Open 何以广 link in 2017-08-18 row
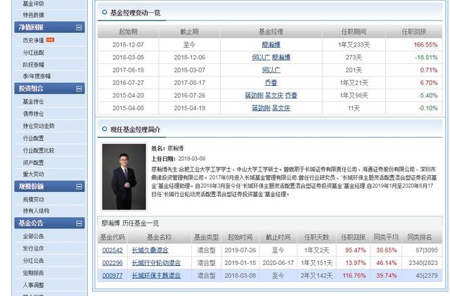This screenshot has height=296, width=450. coord(271,70)
